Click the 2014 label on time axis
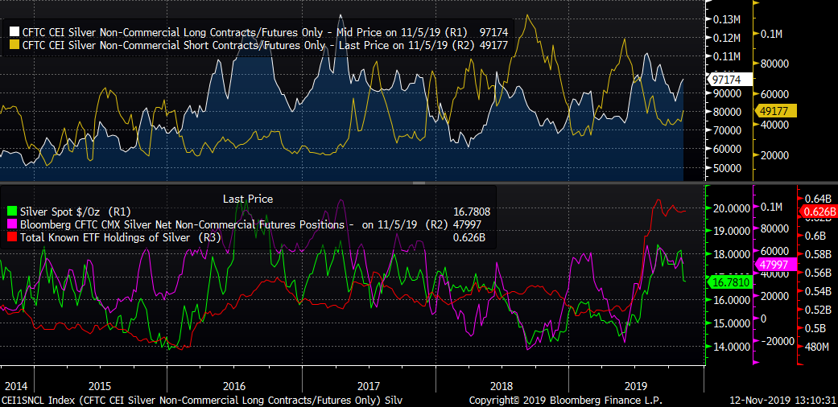The width and height of the screenshot is (838, 407). click(x=16, y=385)
